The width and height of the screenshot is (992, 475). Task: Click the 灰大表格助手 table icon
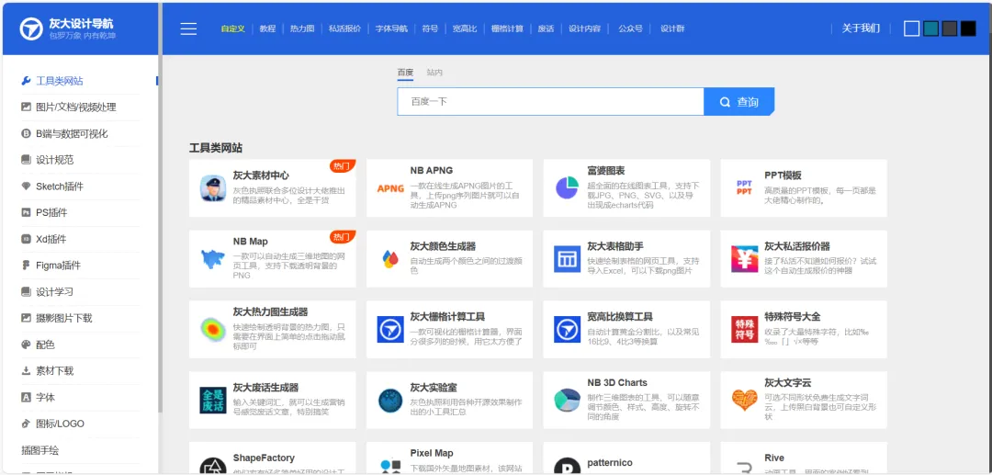pyautogui.click(x=568, y=259)
